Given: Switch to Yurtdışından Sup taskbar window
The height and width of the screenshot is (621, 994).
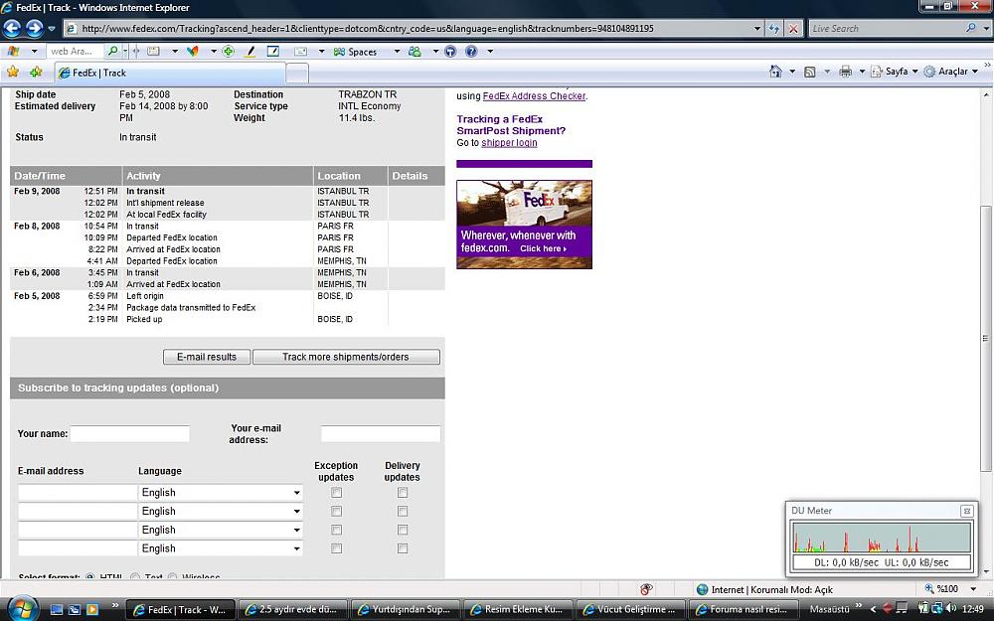Looking at the screenshot, I should point(406,610).
